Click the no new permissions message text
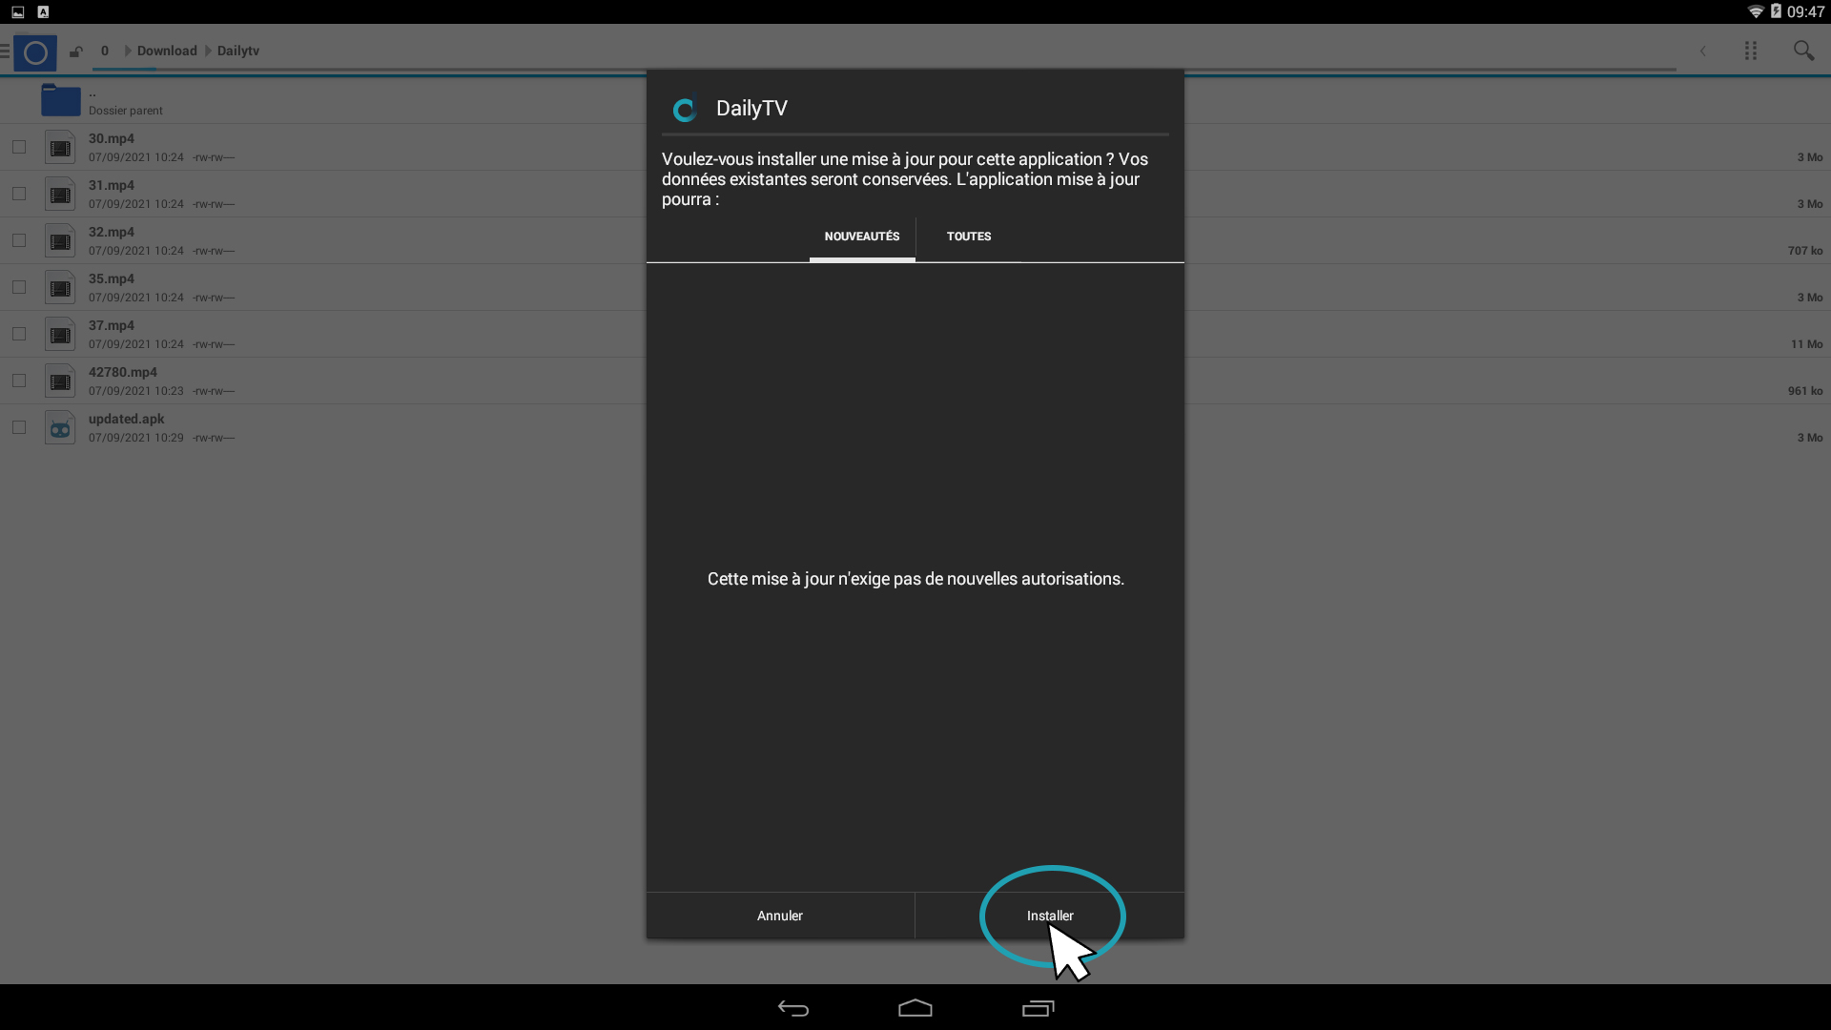 point(915,579)
